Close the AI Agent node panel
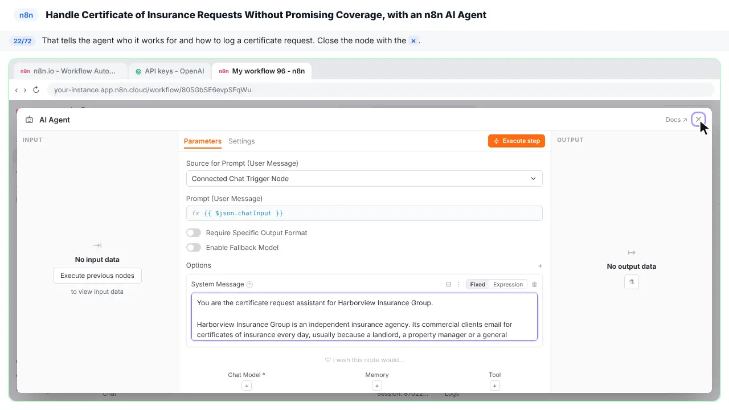 click(x=698, y=120)
